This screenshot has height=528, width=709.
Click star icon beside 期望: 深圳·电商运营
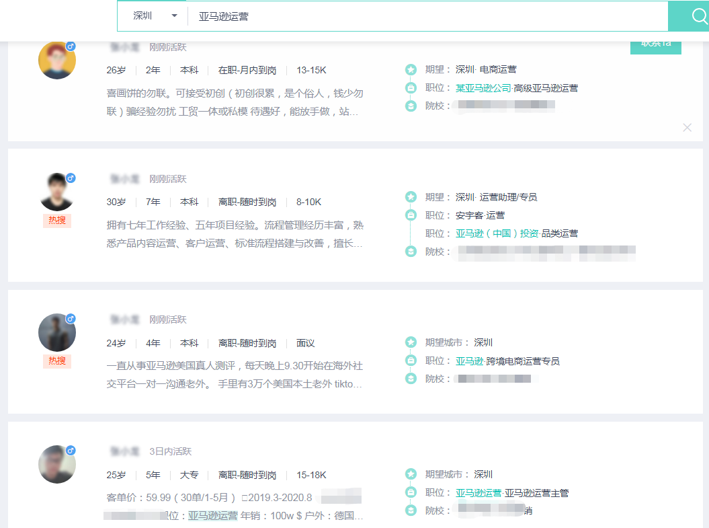(x=411, y=70)
